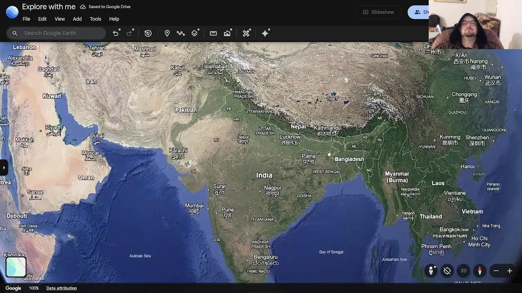Open the crossed tools icon
This screenshot has width=522, height=293.
[x=246, y=33]
